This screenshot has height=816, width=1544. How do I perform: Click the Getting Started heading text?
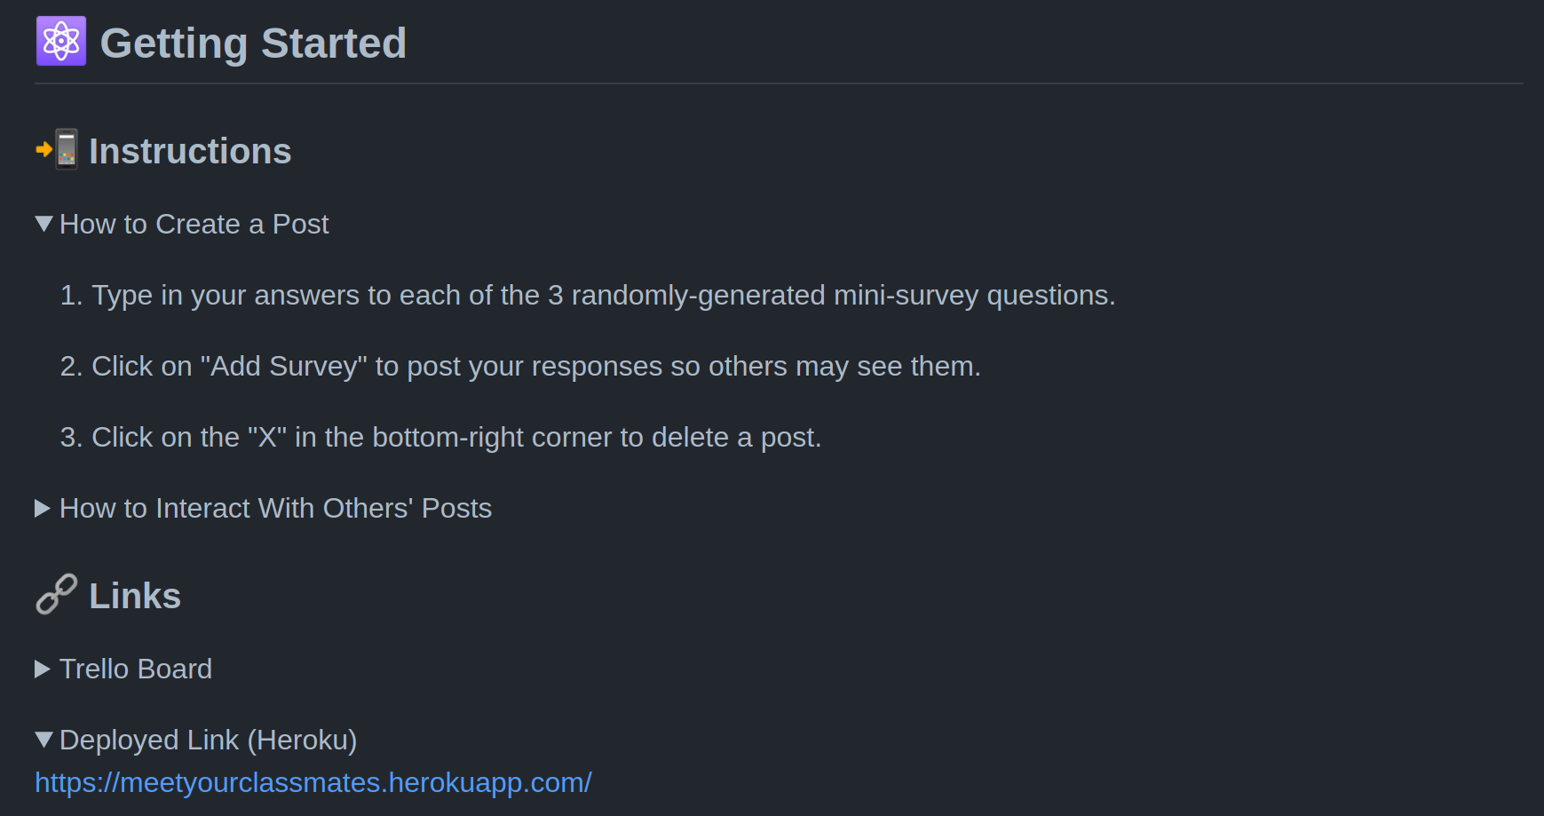coord(253,43)
